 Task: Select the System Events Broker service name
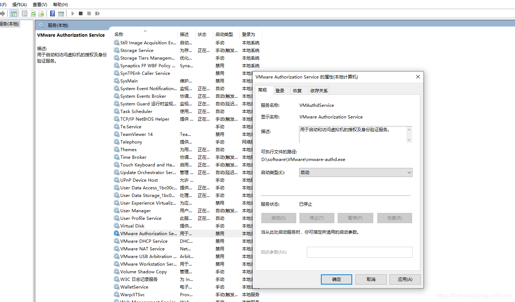tap(143, 96)
